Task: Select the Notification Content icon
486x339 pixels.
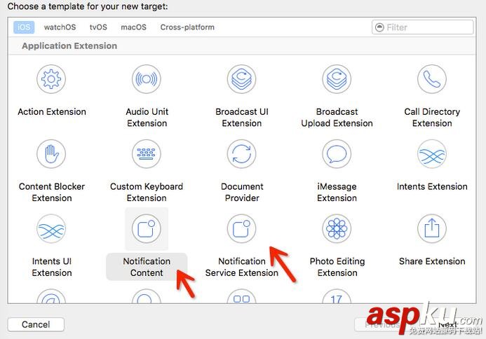Action: (147, 229)
